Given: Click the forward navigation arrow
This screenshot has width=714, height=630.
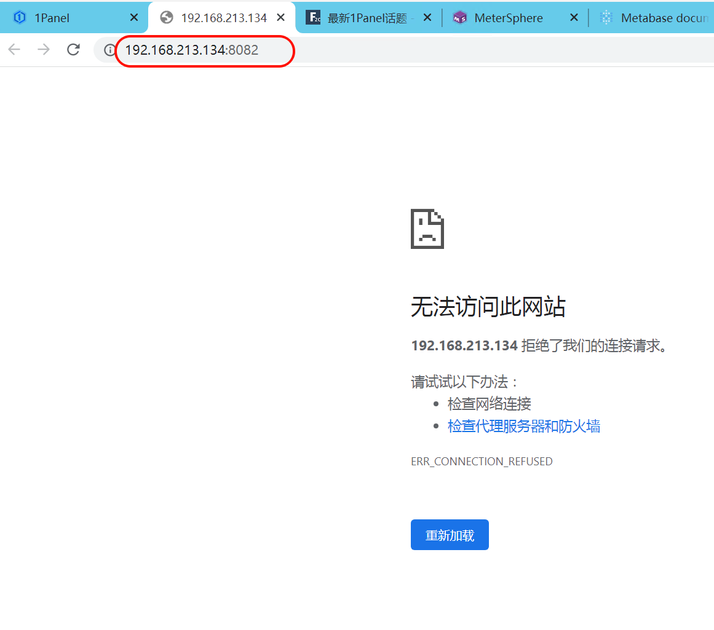Looking at the screenshot, I should 44,50.
